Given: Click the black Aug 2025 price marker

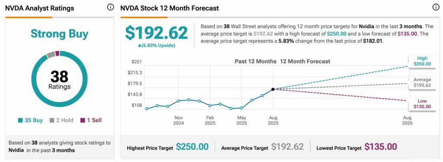Looking at the screenshot, I should point(273,89).
